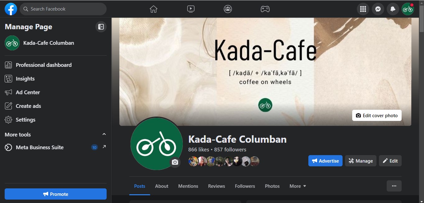Toggle the Manage Page sidebar panel icon
The height and width of the screenshot is (203, 424).
(101, 27)
